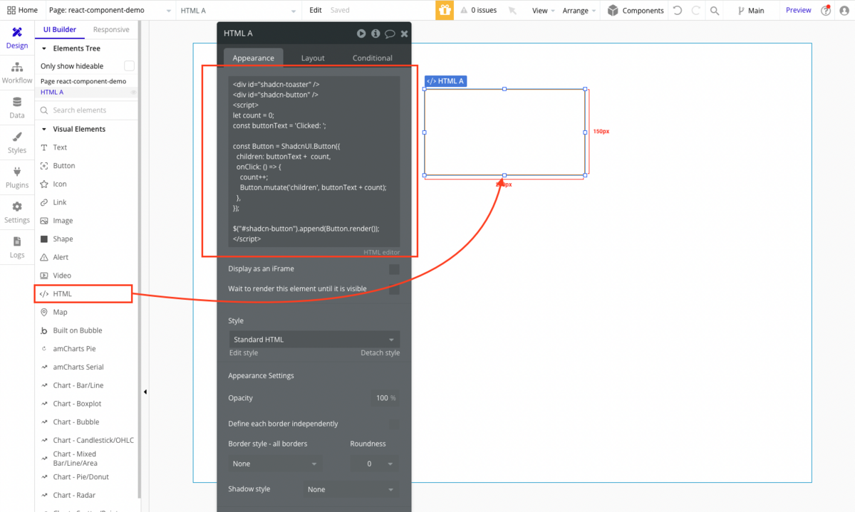The height and width of the screenshot is (512, 855).
Task: Select the Icon visual element
Action: (60, 184)
